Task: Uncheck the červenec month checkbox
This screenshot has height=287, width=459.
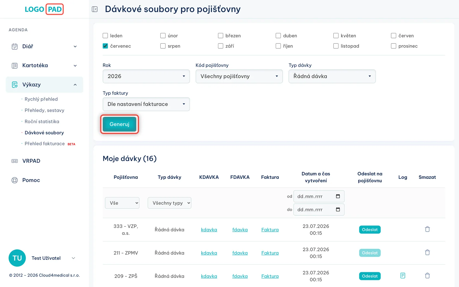Action: [105, 46]
